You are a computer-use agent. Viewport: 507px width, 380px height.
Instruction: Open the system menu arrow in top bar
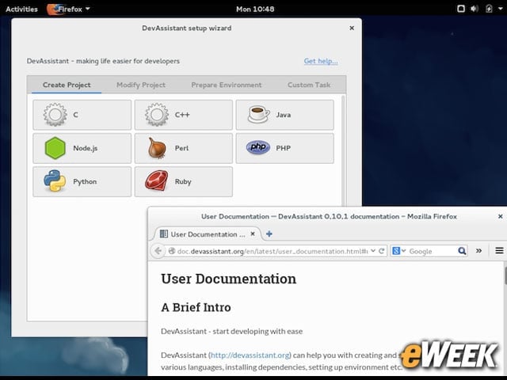click(501, 9)
